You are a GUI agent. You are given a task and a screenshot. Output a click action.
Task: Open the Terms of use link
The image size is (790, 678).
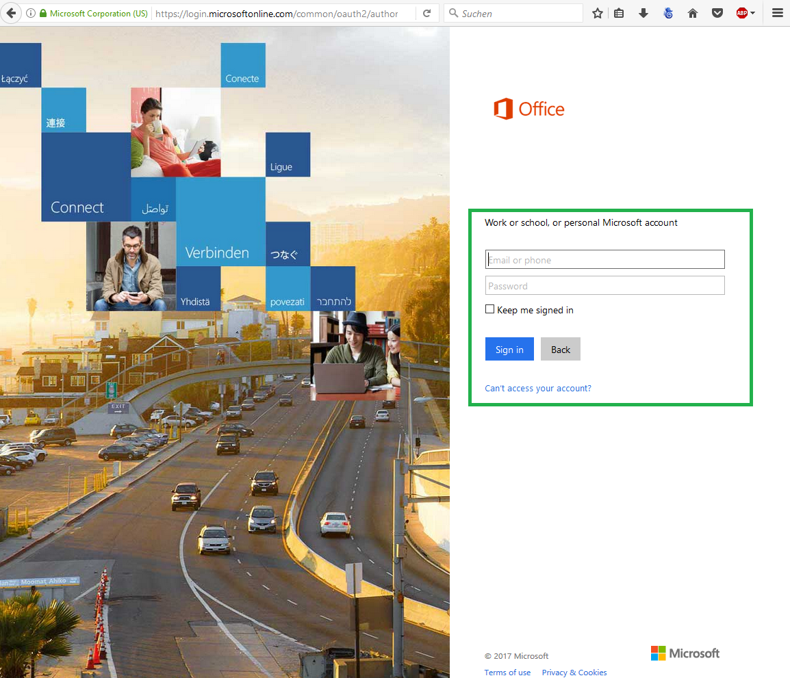pos(507,673)
